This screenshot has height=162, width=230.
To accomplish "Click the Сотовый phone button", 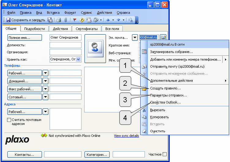I will pyautogui.click(x=25, y=97).
